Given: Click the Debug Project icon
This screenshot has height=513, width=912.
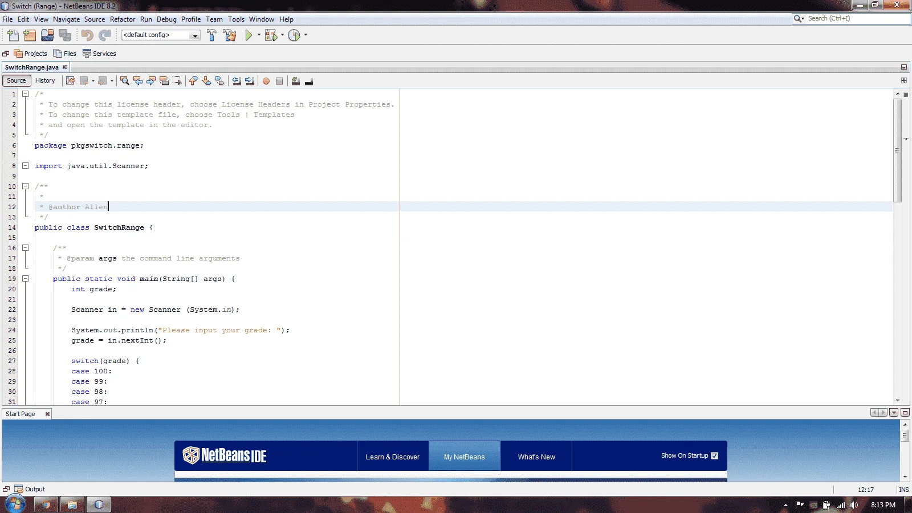Looking at the screenshot, I should point(271,35).
